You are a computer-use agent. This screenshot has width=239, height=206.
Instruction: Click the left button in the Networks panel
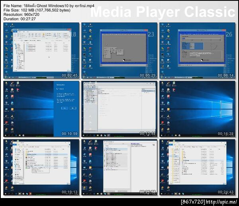tap(65, 108)
